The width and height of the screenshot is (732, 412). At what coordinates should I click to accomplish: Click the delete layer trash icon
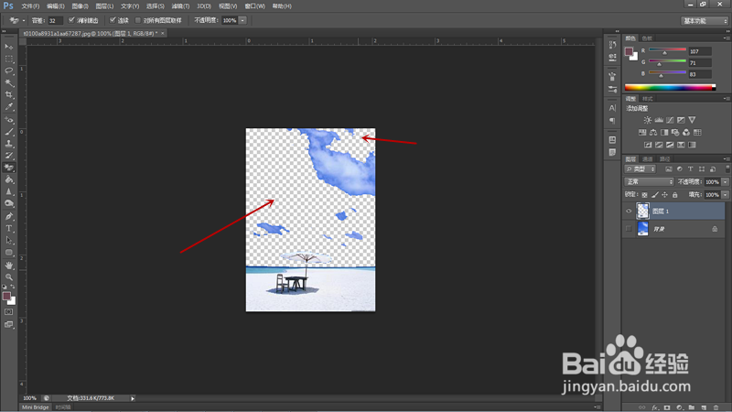pyautogui.click(x=716, y=407)
